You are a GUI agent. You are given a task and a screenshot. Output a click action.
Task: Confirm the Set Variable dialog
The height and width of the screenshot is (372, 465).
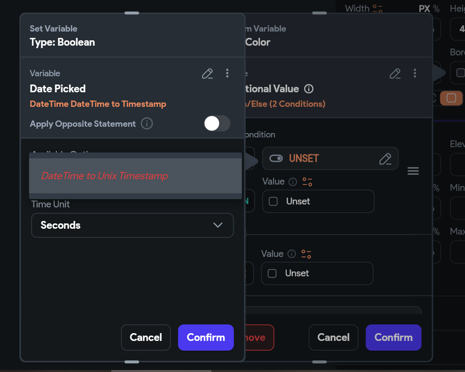pyautogui.click(x=206, y=338)
